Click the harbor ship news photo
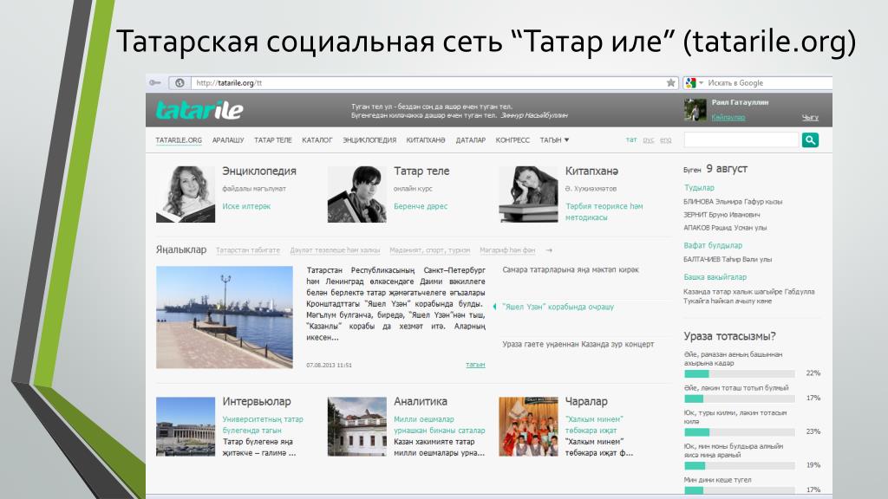Image resolution: width=888 pixels, height=499 pixels. click(x=225, y=317)
